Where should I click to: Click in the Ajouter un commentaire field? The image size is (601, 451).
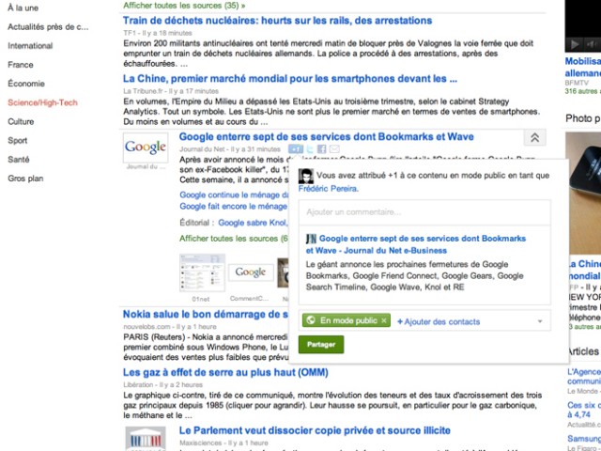coord(424,212)
